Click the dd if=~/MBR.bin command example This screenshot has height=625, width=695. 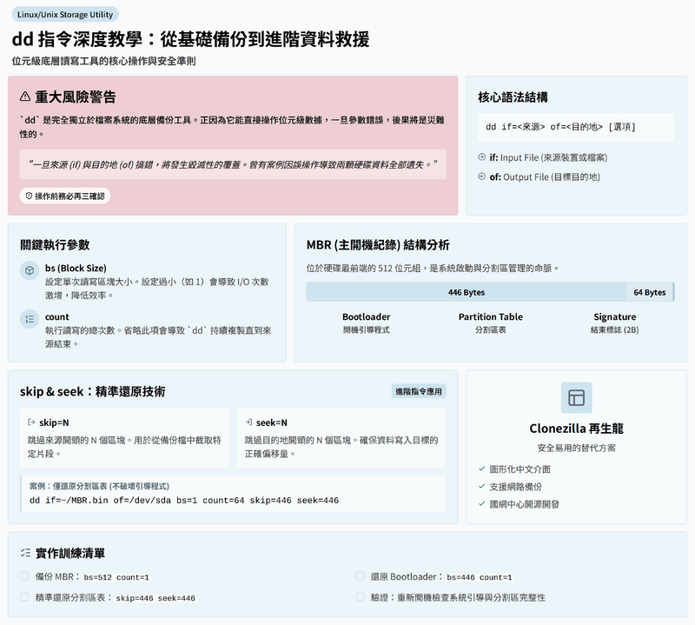tap(184, 501)
